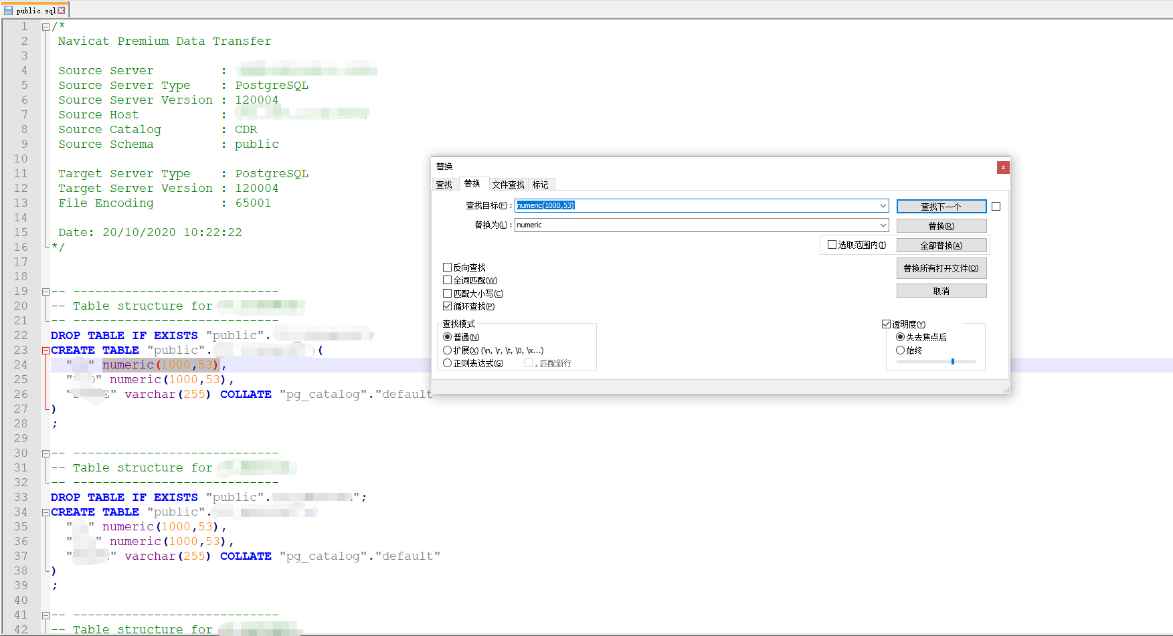Click DROP TABLE IF EXISTS on line 33
The height and width of the screenshot is (636, 1173).
coord(124,498)
